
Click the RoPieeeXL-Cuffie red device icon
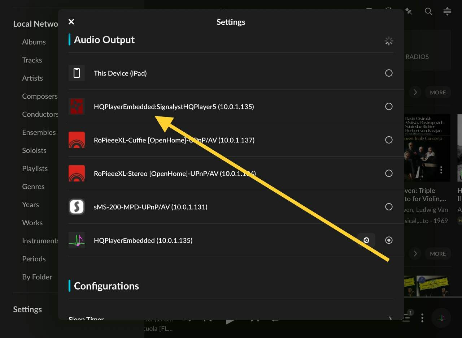(x=77, y=140)
